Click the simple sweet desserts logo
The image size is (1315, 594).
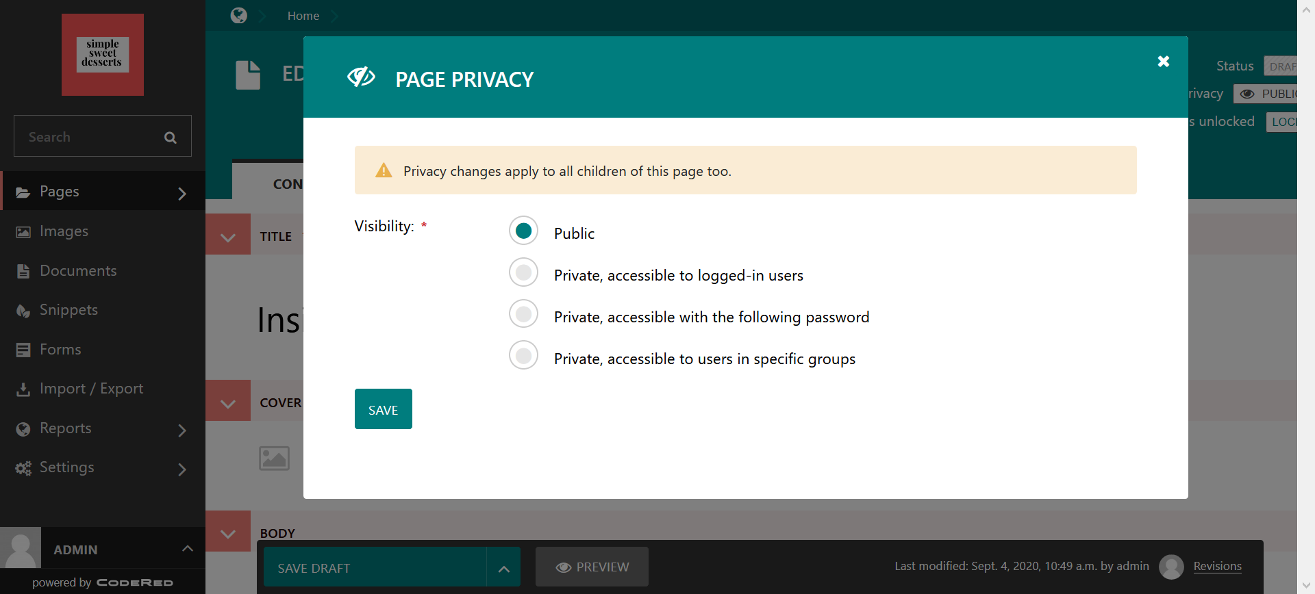pyautogui.click(x=103, y=54)
